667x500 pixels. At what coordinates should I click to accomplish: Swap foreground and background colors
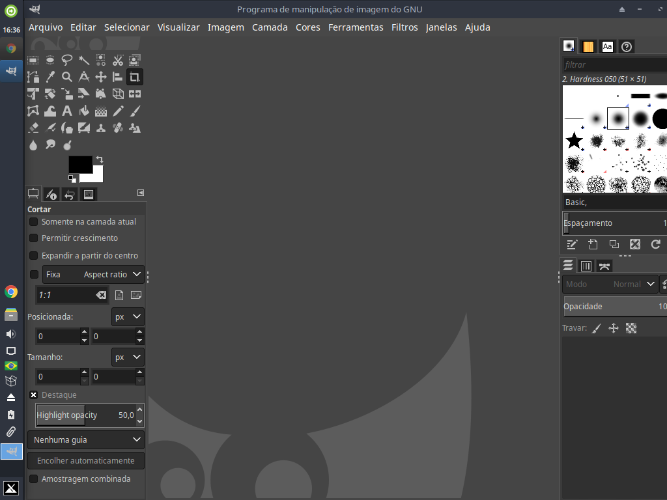(x=100, y=160)
